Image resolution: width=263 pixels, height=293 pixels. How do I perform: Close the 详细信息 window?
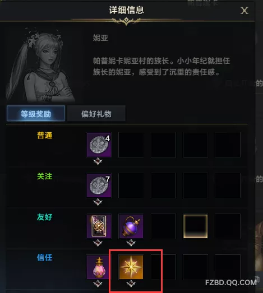point(244,11)
